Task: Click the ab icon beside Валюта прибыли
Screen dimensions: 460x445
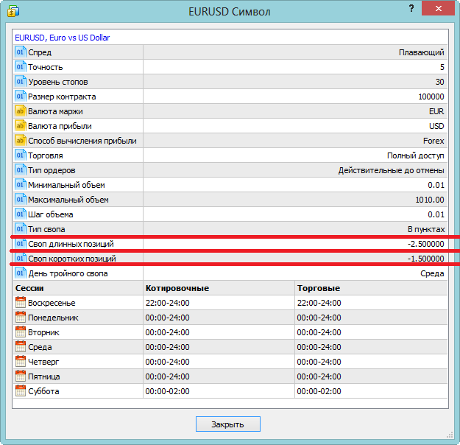Action: [21, 126]
